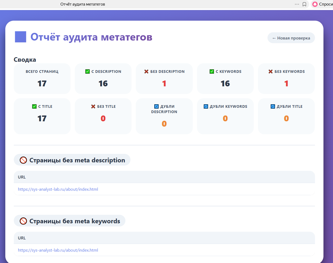Screen dimensions: 333x263
Task: Click the green check icon next to С TITLE
Action: [34, 106]
